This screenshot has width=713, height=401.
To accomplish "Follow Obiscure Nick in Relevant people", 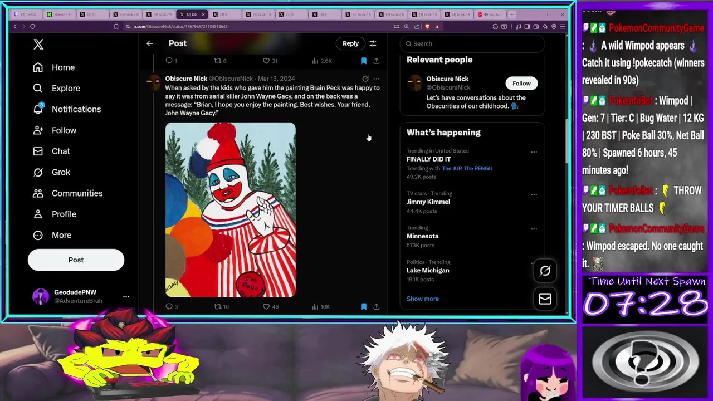I will pos(521,83).
